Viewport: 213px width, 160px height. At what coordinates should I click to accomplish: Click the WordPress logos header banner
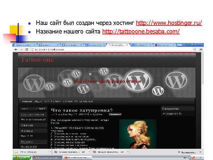pos(107,83)
